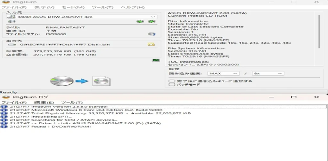
Task: Open ツール(T) menu in log window
Action: pos(72,103)
